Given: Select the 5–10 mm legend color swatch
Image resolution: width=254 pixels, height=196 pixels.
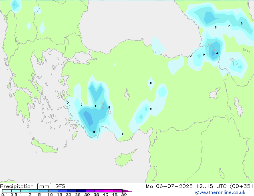Looking at the screenshot, I should pos(44,191).
